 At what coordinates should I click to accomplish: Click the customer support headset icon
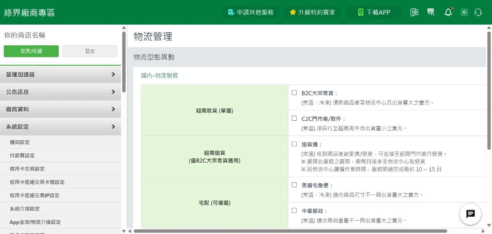pos(478,12)
